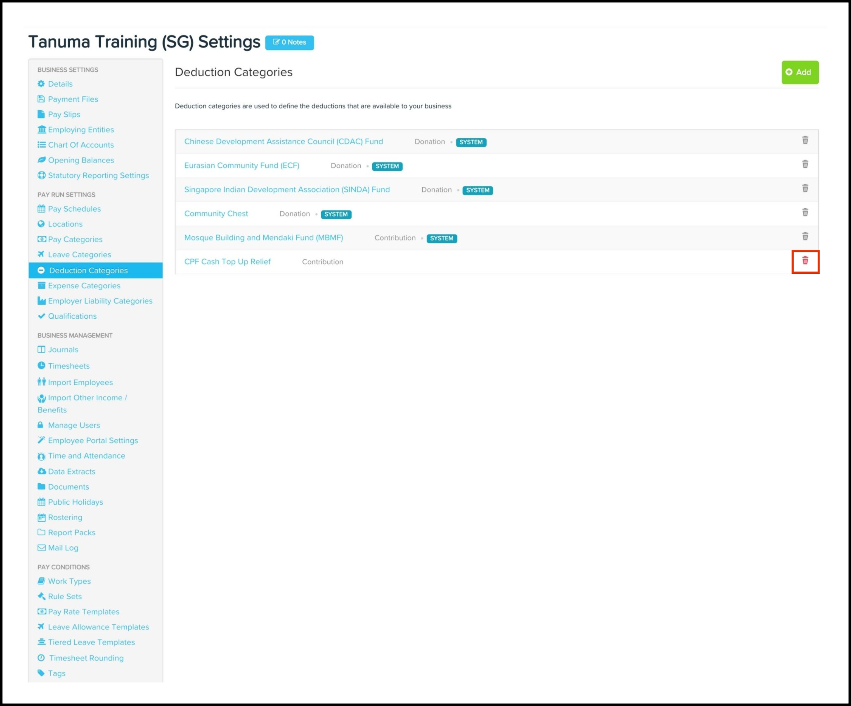Go to Pay Categories settings
Screen dimensions: 851x706
tap(75, 239)
